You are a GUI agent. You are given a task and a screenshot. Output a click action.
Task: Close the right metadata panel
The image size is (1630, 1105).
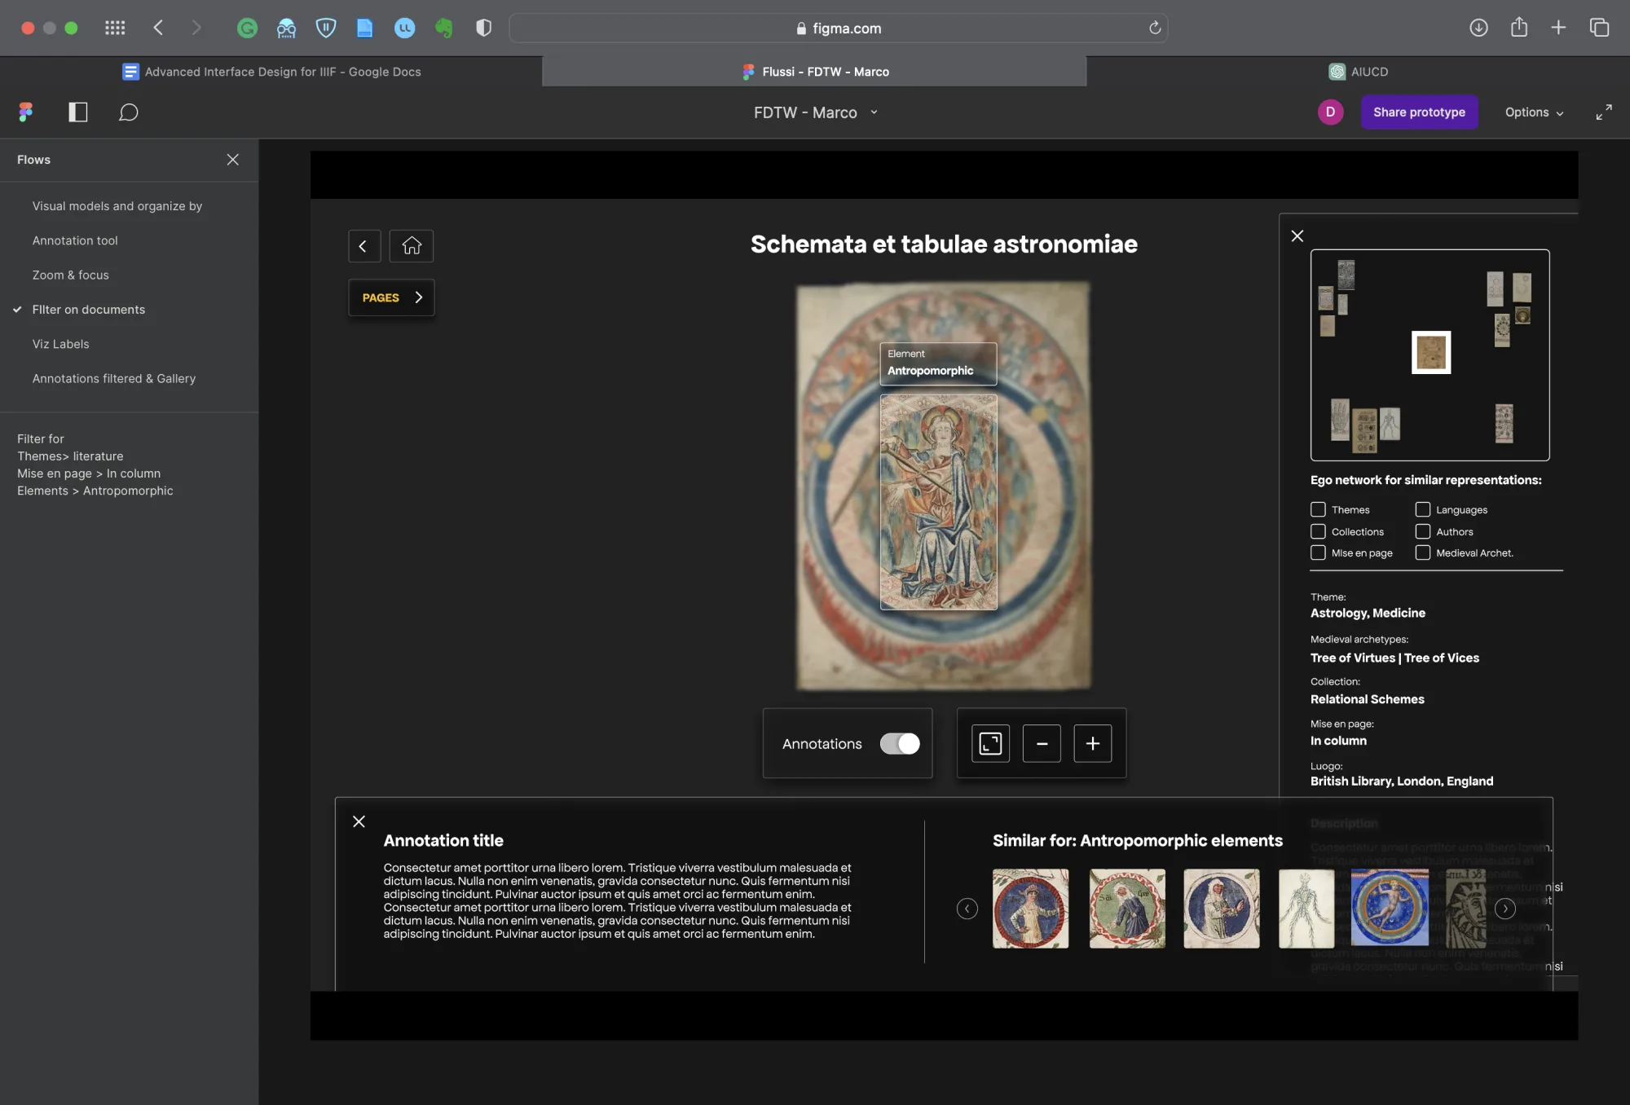click(x=1297, y=236)
